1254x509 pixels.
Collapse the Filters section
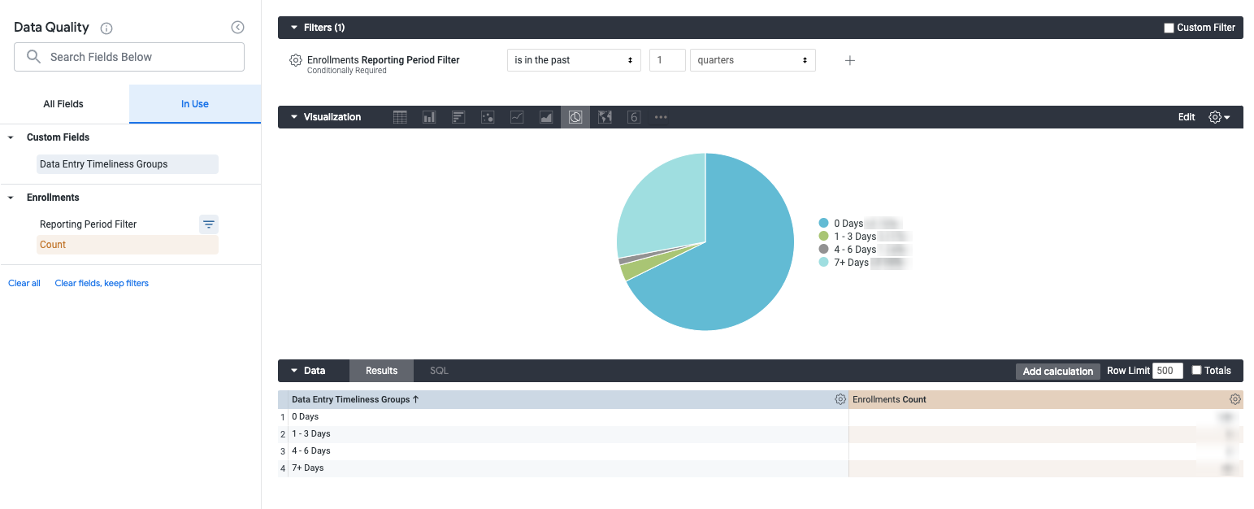pos(294,27)
